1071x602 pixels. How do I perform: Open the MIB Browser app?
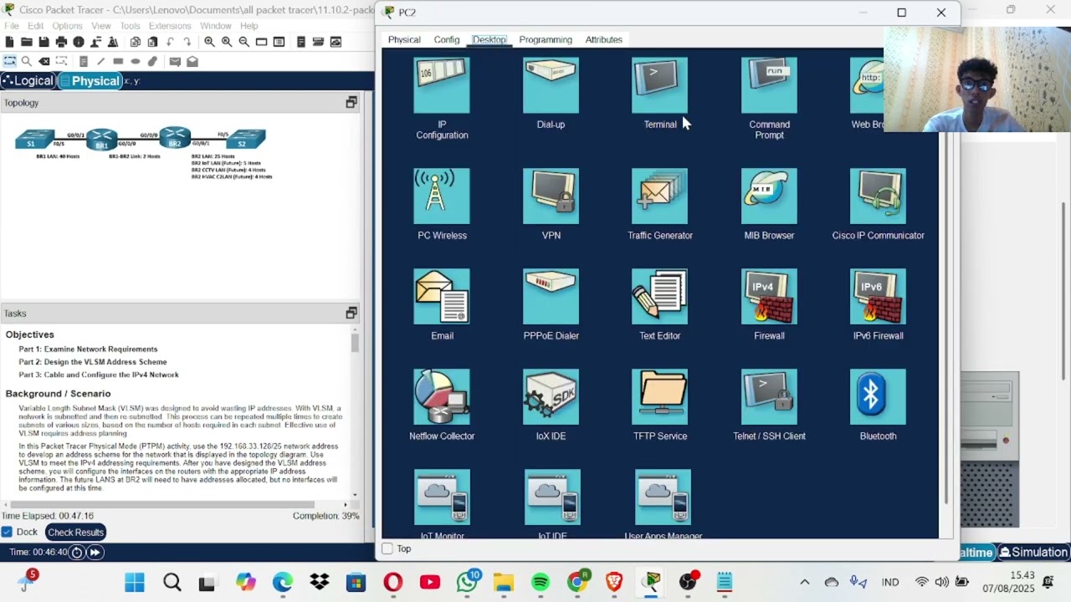[x=769, y=196]
